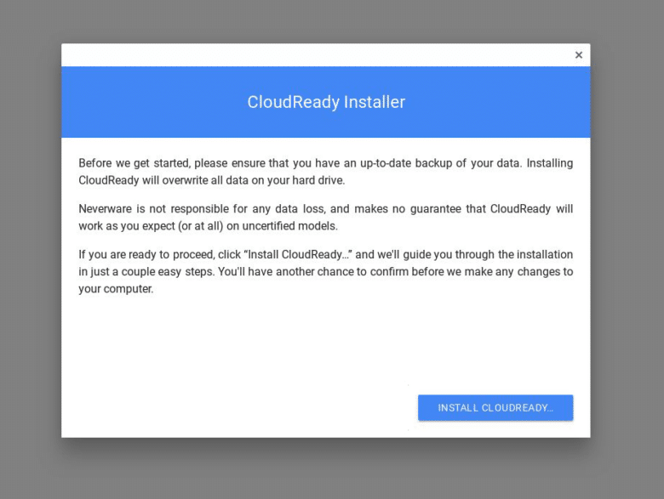Screen dimensions: 664x499
Task: Click the CloudReady Installer title text
Action: (326, 103)
